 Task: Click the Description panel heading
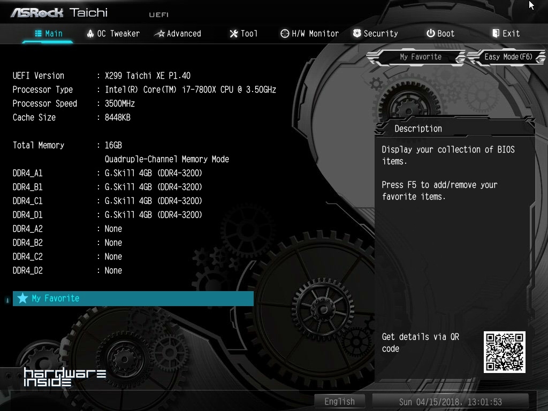pos(418,128)
